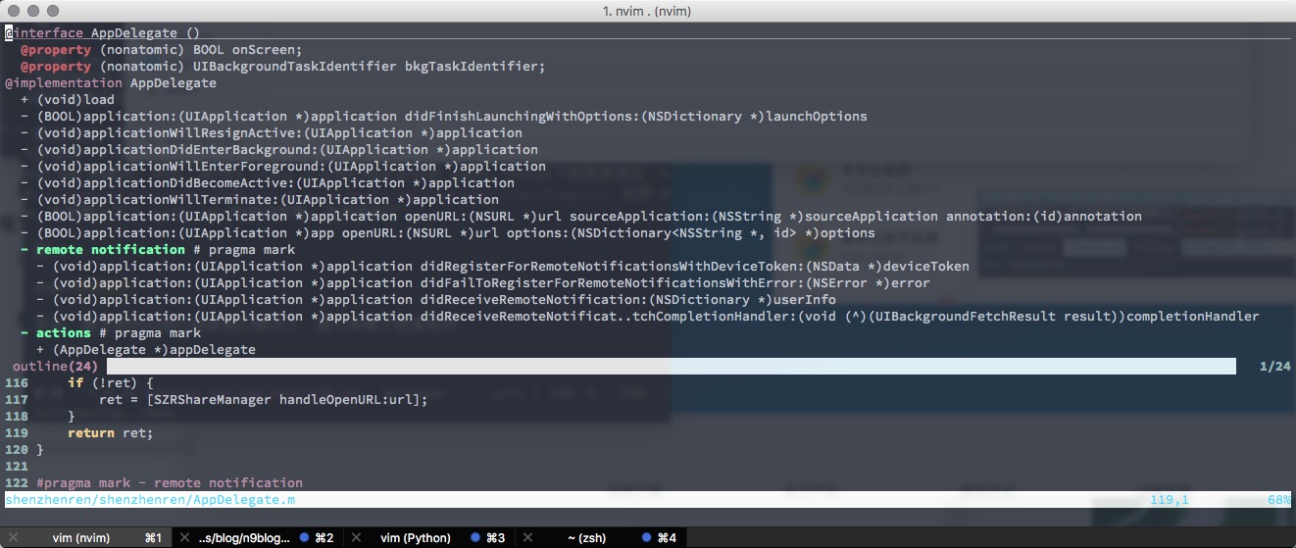Open the ..s/blog/n9blog tab
1296x548 pixels.
[x=245, y=538]
